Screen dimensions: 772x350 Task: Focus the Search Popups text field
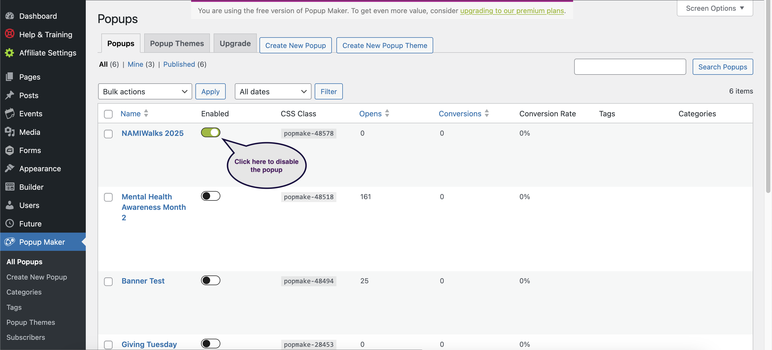click(x=630, y=67)
